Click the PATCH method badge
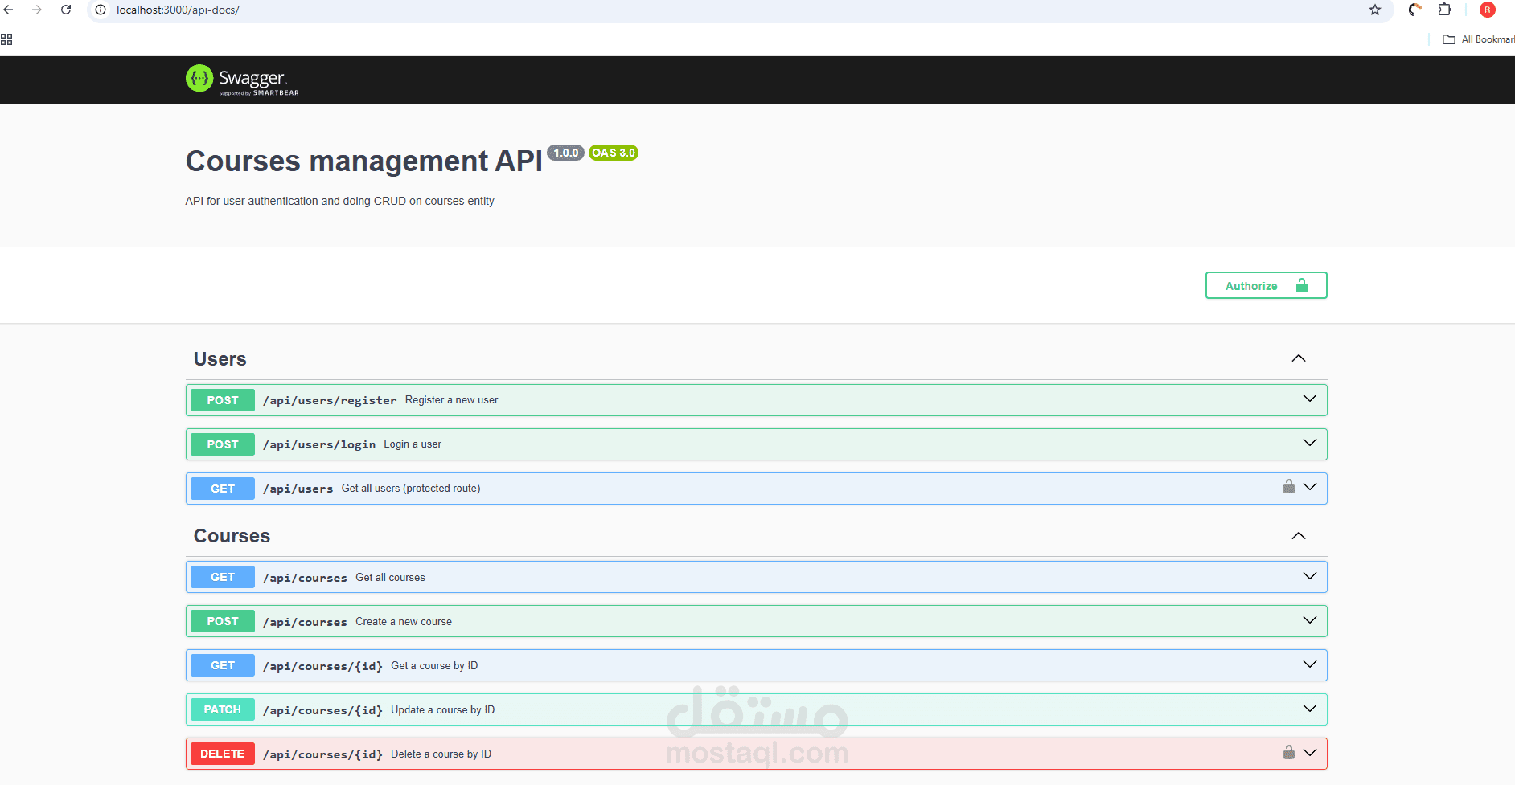Screen dimensions: 1515x785 coord(223,709)
